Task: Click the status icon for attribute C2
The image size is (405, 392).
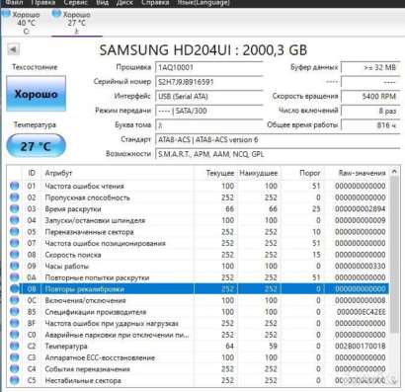Action: [14, 346]
